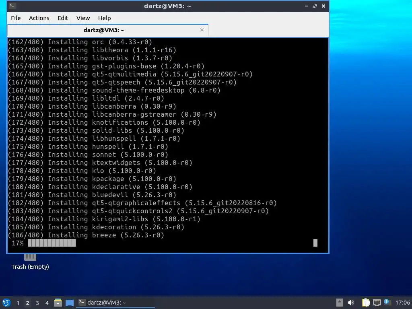The height and width of the screenshot is (309, 412).
Task: Open the LXQt application menu
Action: pyautogui.click(x=6, y=303)
